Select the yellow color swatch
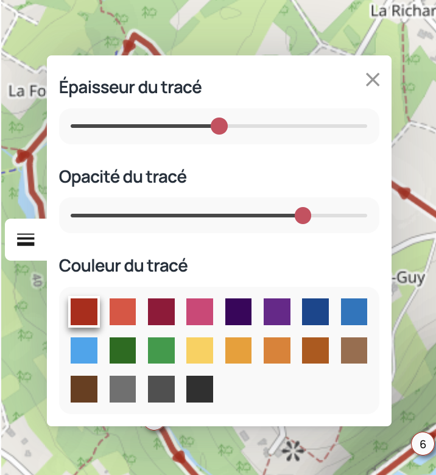Screen dimensions: 436x475 (200, 350)
